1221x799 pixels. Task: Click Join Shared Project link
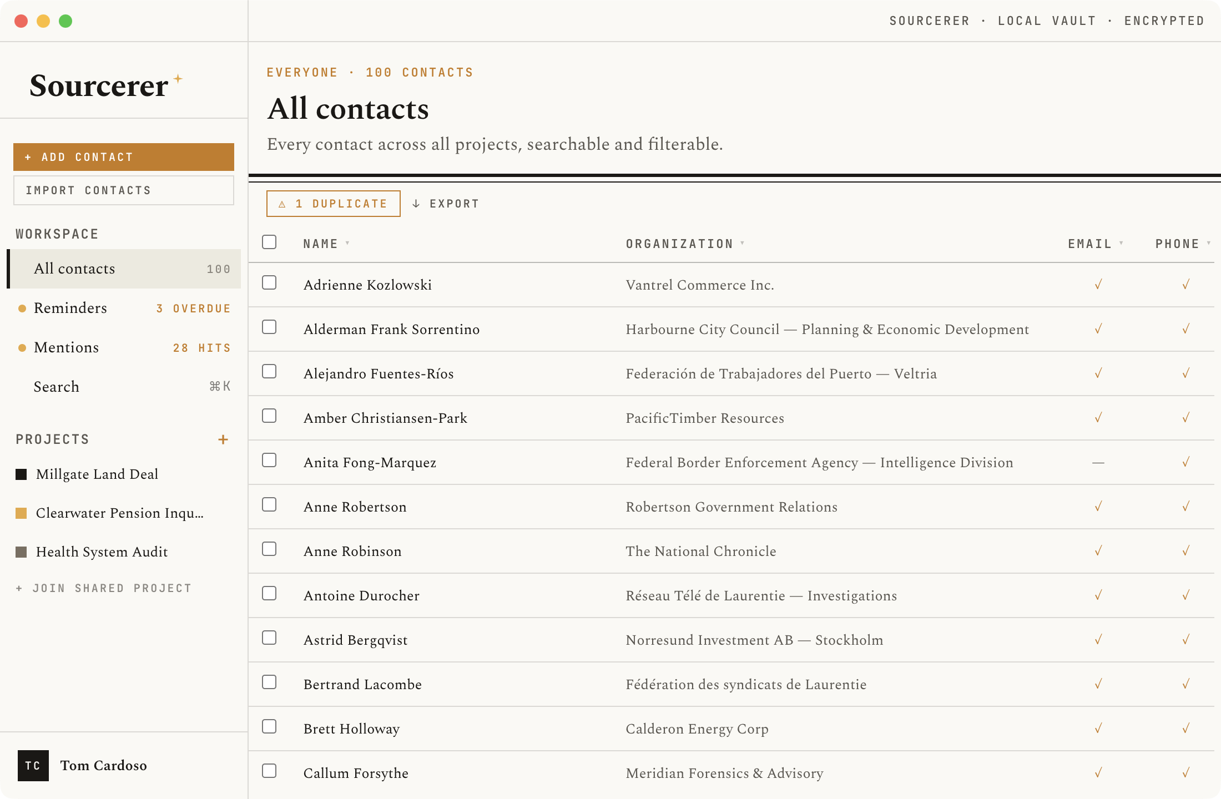(x=104, y=588)
